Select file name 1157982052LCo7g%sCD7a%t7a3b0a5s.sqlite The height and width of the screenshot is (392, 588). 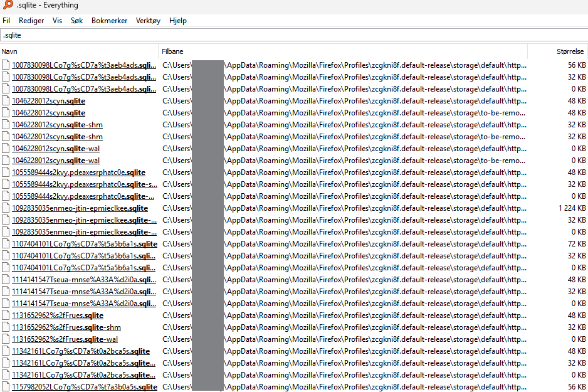(x=85, y=387)
